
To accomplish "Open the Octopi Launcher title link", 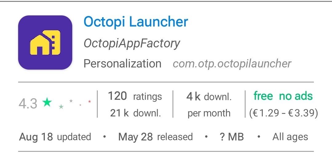I will pyautogui.click(x=136, y=22).
